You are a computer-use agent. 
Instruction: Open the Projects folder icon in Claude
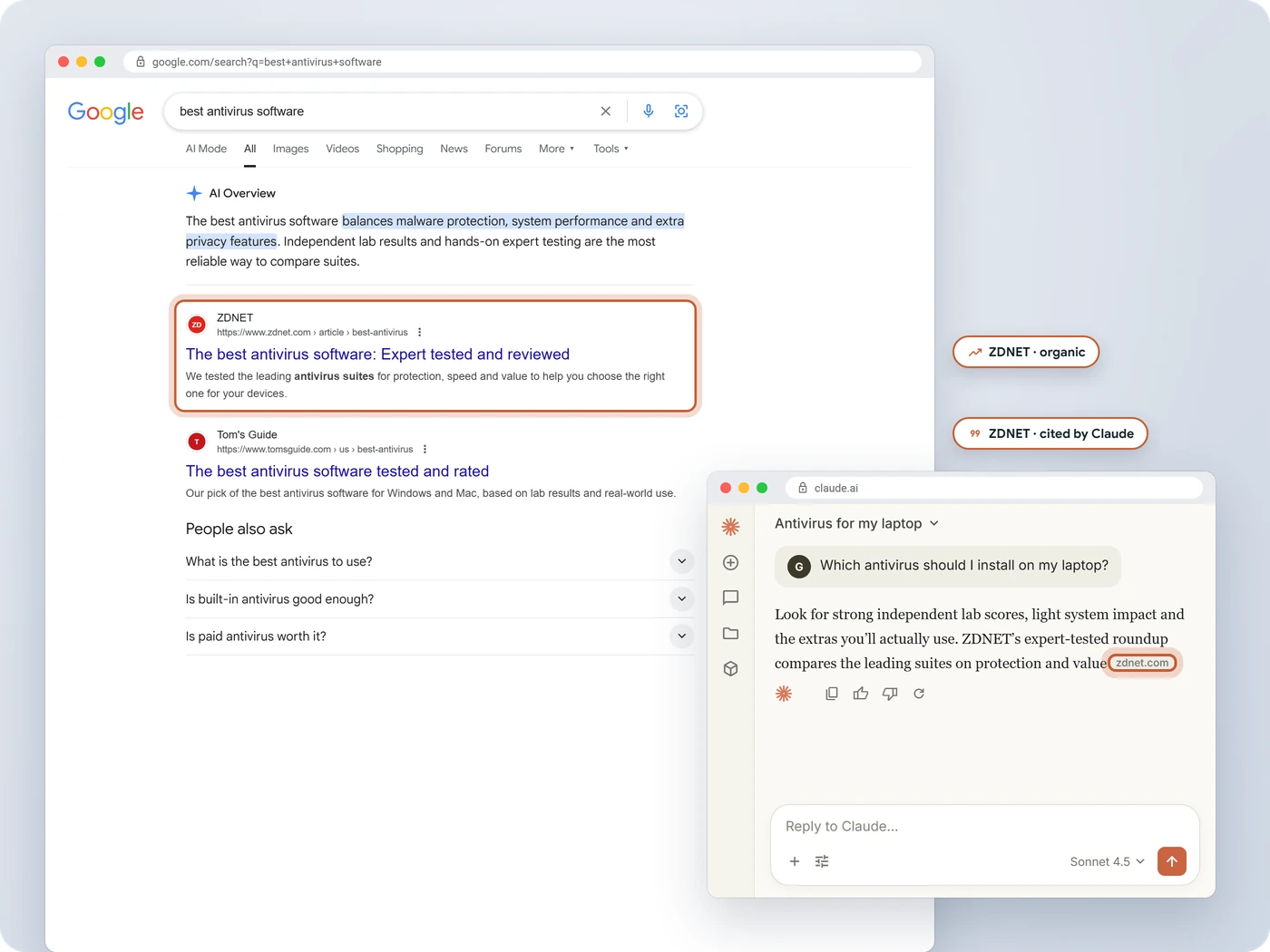click(730, 634)
